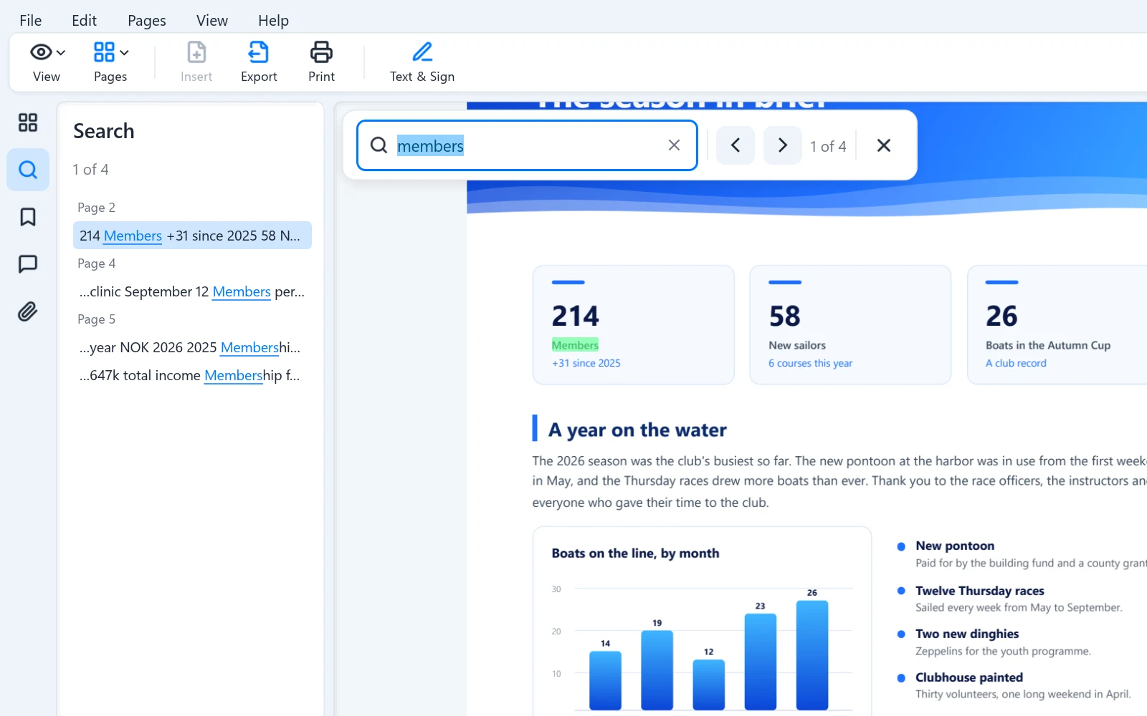Screen dimensions: 1147x716
Task: Open the View menu in the menu bar
Action: tap(212, 20)
